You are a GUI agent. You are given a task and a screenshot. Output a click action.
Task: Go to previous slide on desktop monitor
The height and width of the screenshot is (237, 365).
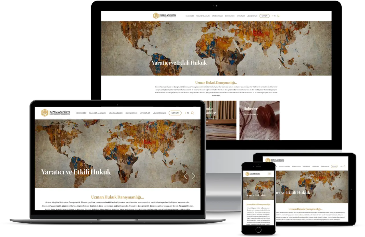coord(274,66)
